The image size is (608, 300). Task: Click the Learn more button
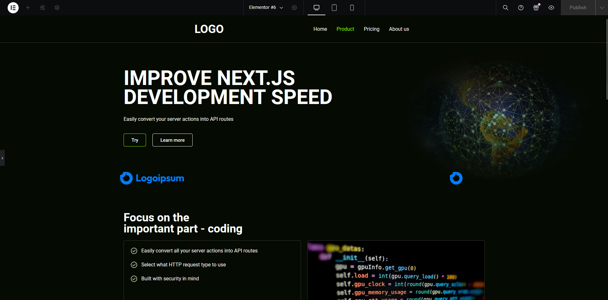point(172,140)
